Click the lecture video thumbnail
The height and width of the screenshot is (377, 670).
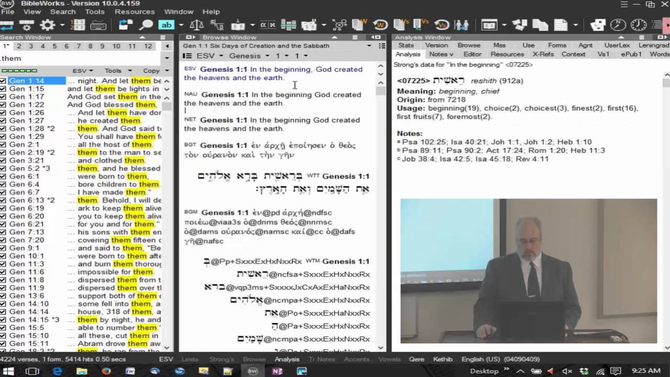pyautogui.click(x=529, y=271)
